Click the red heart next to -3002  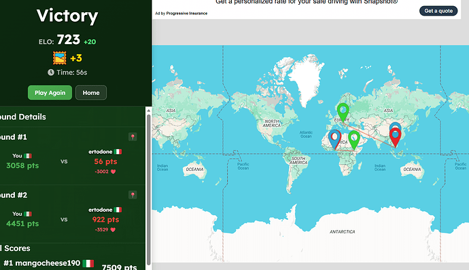click(x=113, y=172)
